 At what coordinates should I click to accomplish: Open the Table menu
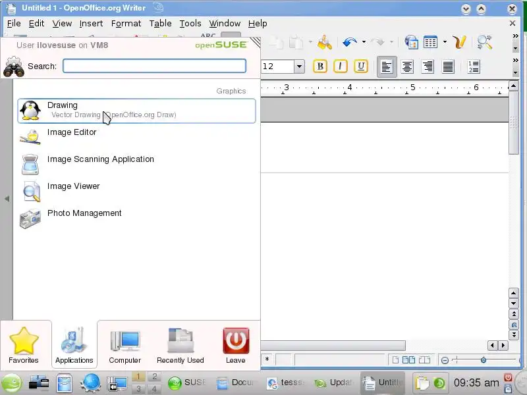click(x=160, y=24)
